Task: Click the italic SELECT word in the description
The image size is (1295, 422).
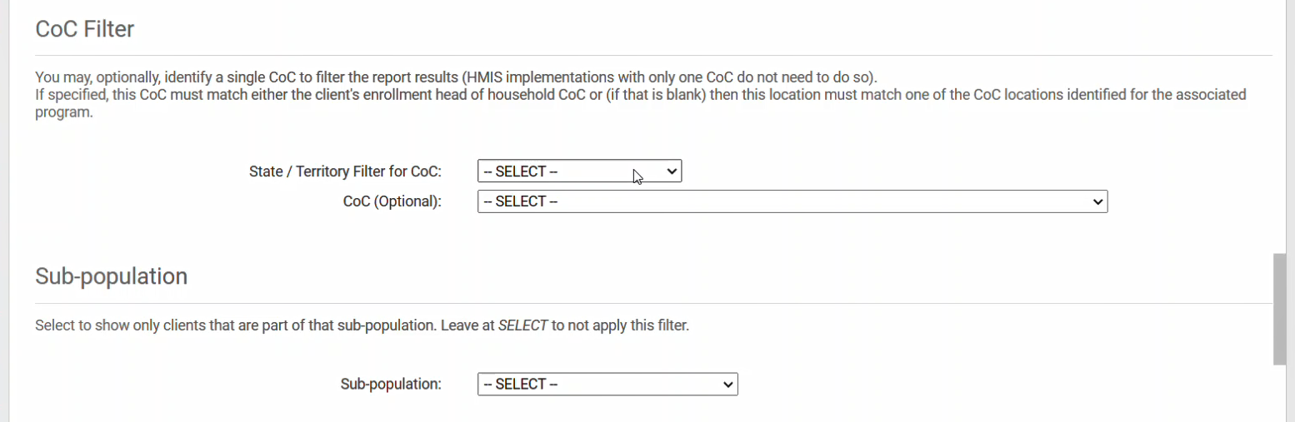Action: point(522,325)
